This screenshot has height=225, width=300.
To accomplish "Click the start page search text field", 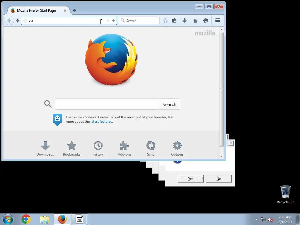I will (107, 104).
